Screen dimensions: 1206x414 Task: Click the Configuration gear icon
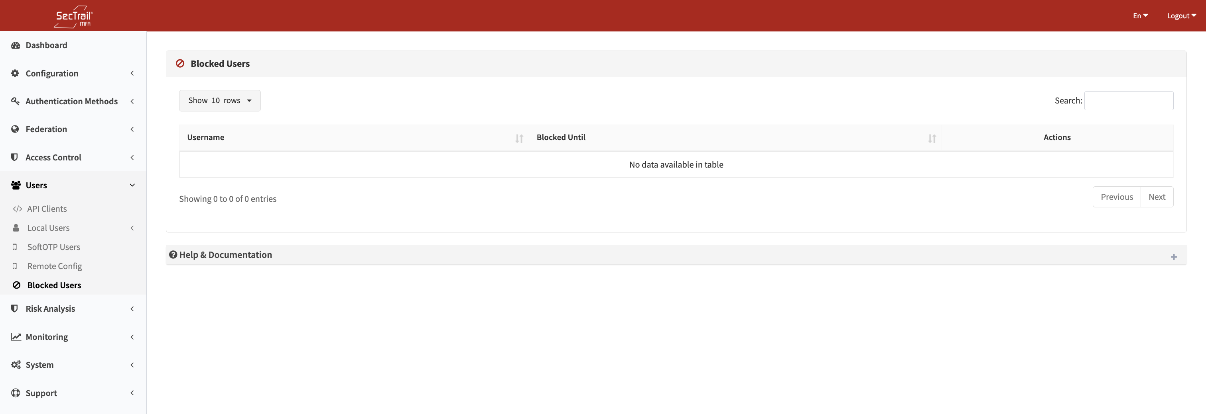pyautogui.click(x=16, y=73)
